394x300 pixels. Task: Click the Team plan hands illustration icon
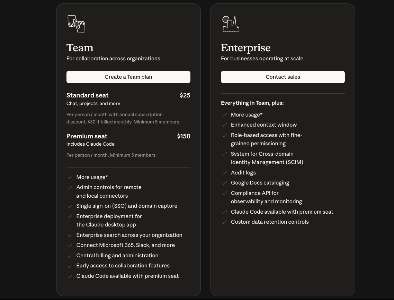[x=76, y=24]
